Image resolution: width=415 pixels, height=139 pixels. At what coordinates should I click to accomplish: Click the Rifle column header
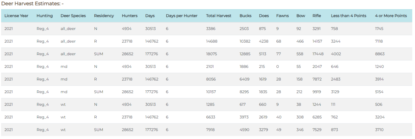click(x=317, y=16)
